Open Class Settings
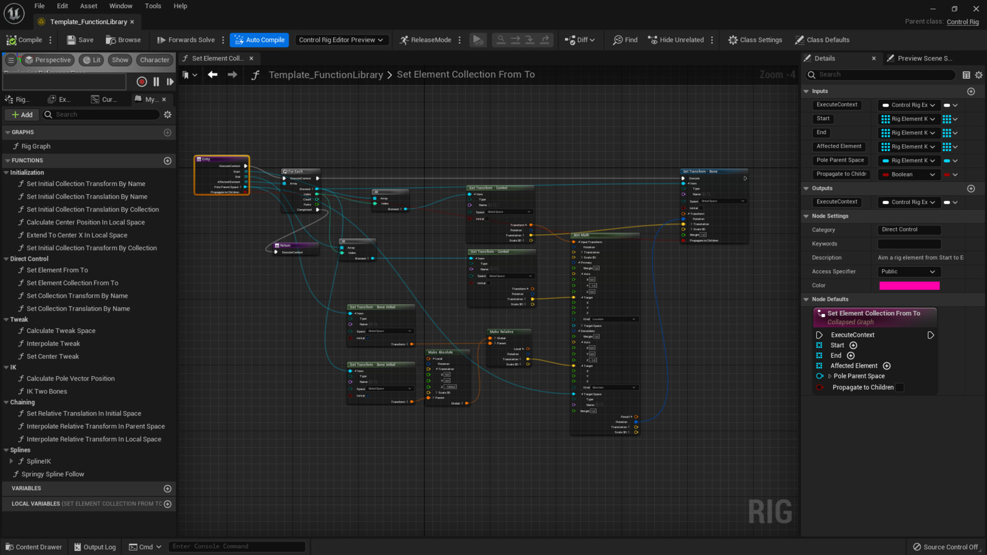 tap(755, 40)
